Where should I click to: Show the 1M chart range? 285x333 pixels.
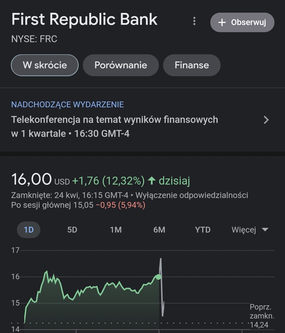(x=116, y=230)
